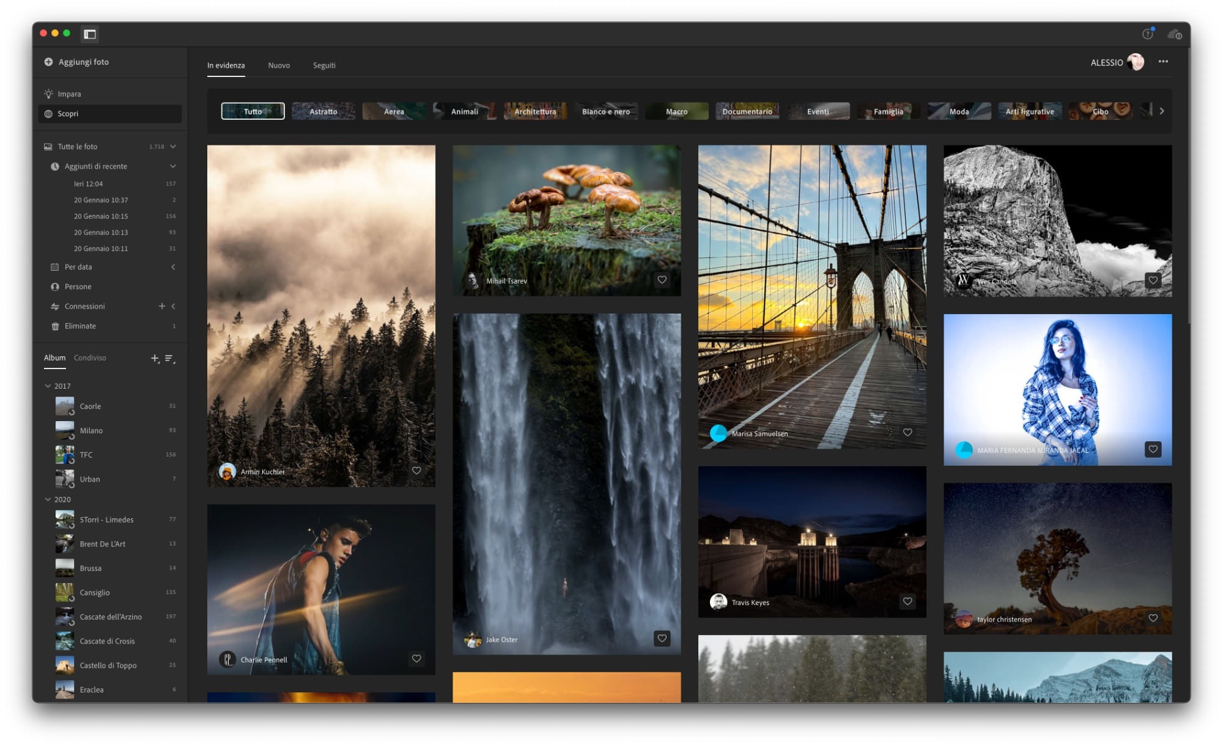Add a connection with the plus icon
1223x745 pixels.
[162, 306]
